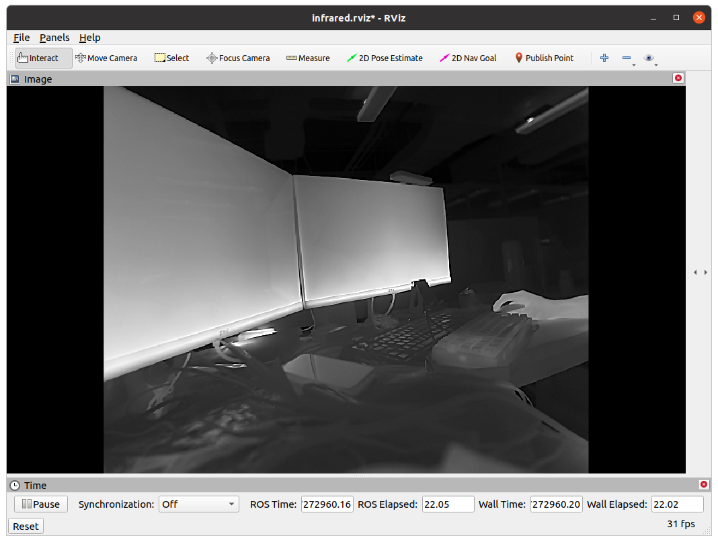This screenshot has height=542, width=718.
Task: Open the Help menu
Action: click(x=90, y=38)
